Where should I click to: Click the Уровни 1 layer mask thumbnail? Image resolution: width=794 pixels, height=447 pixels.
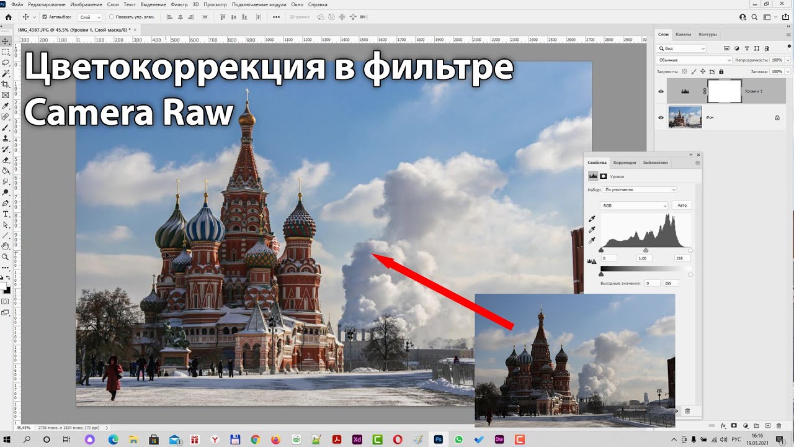[x=725, y=91]
